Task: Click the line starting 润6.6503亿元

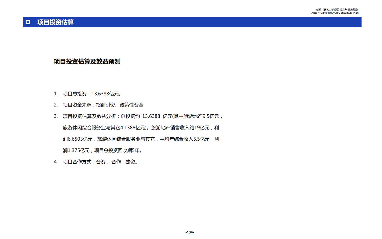Action: 141,139
